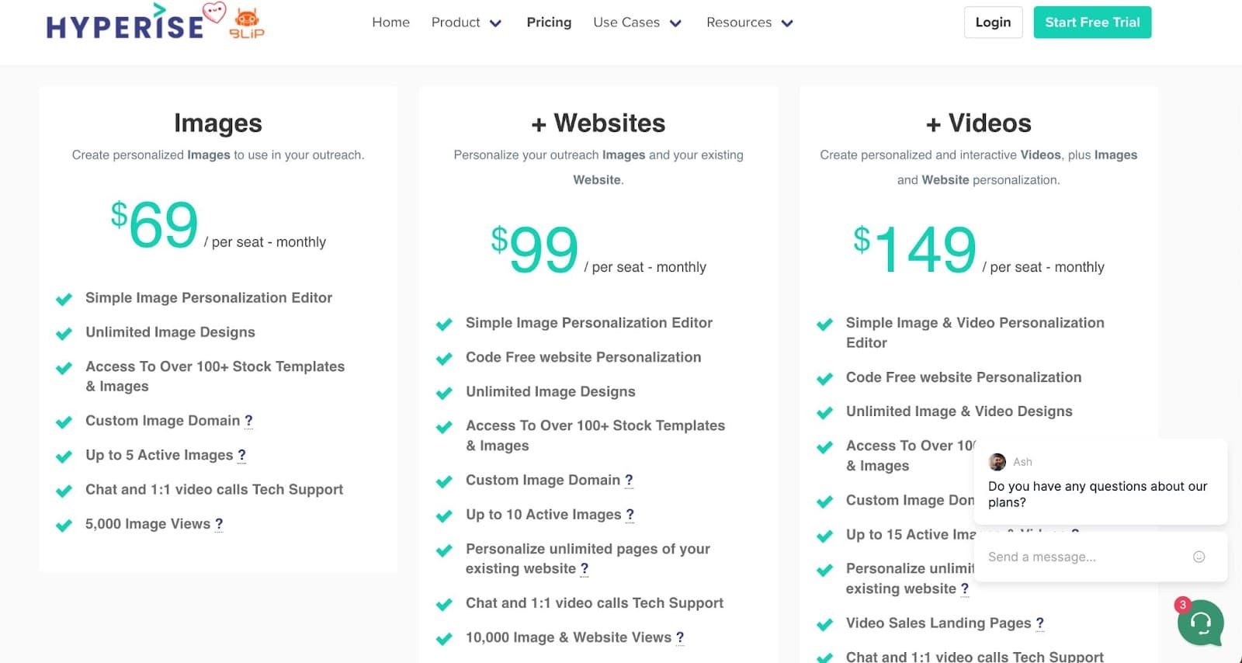Navigate to the Home menu item
1242x663 pixels.
point(390,23)
